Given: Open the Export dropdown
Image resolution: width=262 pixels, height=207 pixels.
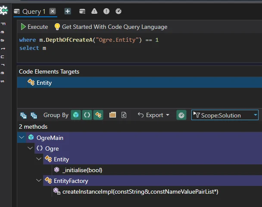Looking at the screenshot, I should 153,115.
